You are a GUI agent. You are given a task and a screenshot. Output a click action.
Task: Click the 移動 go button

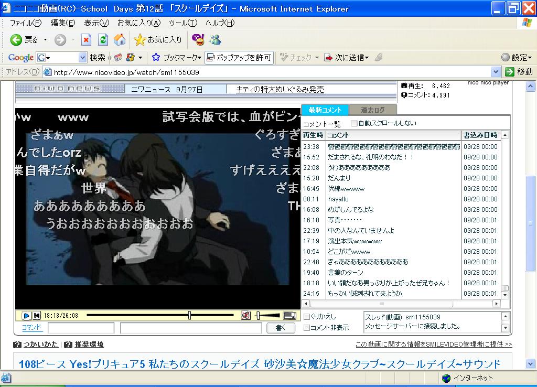(519, 71)
